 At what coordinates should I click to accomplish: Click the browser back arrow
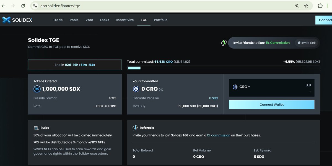[x=3, y=6]
